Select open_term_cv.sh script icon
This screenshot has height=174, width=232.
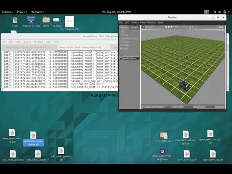click(187, 156)
